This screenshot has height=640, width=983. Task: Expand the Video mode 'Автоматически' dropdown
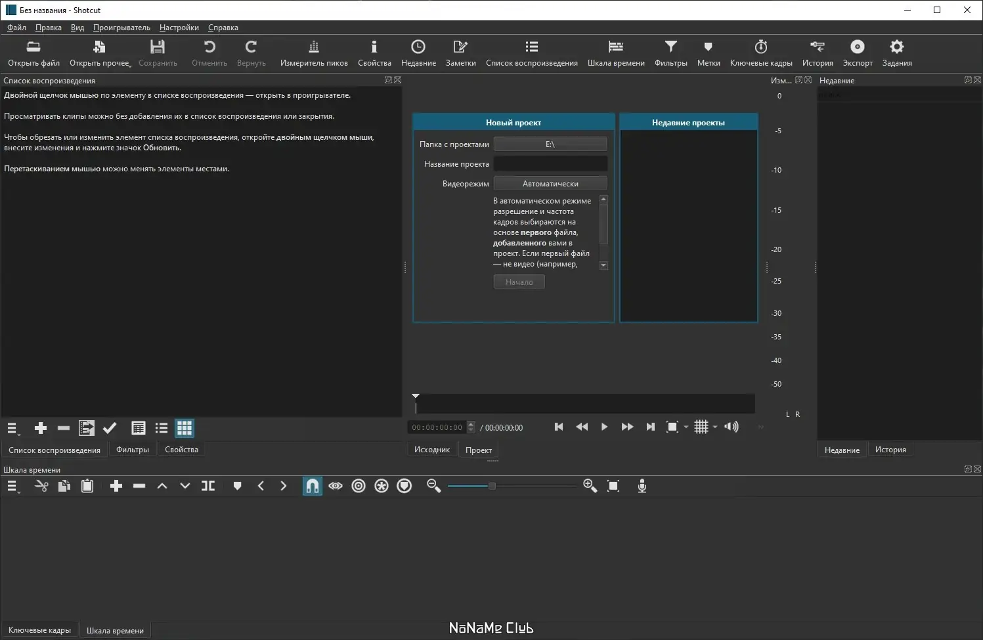point(550,184)
